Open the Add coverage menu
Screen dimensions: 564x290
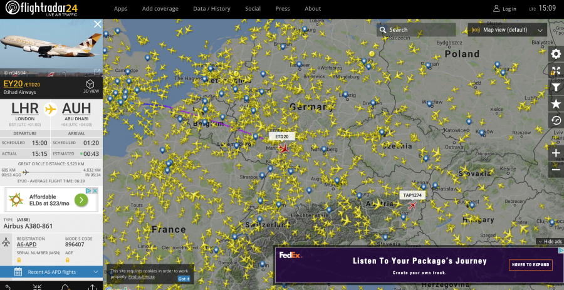pyautogui.click(x=160, y=9)
